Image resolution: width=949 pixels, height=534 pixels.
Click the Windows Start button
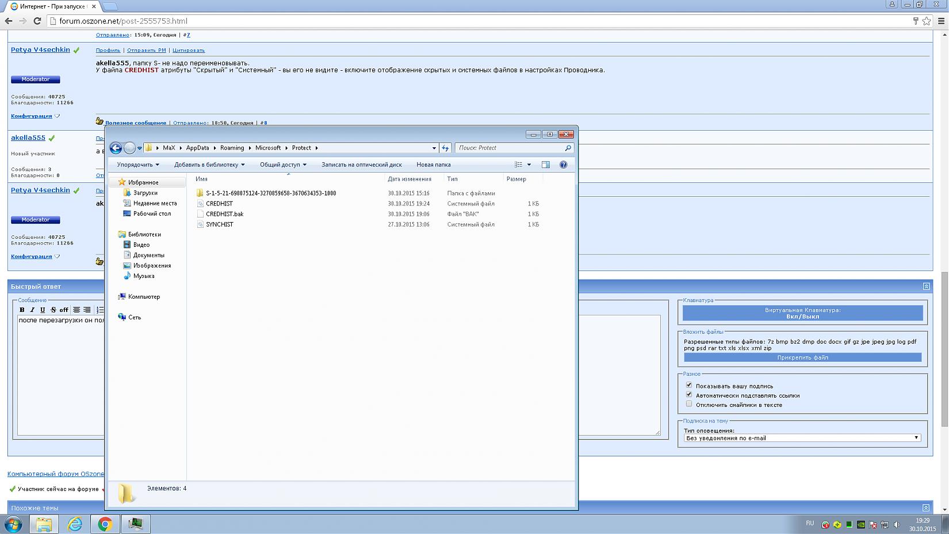coord(13,524)
